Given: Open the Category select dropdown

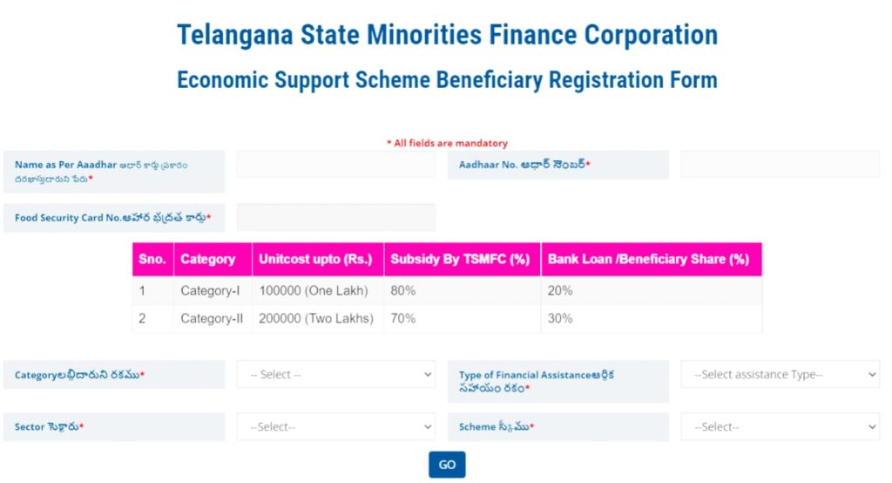Looking at the screenshot, I should tap(335, 374).
